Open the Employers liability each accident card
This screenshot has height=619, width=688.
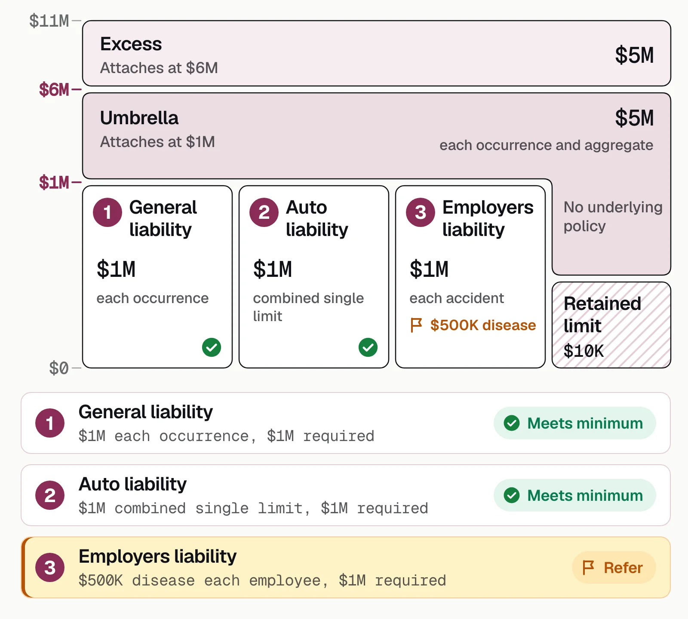tap(470, 277)
